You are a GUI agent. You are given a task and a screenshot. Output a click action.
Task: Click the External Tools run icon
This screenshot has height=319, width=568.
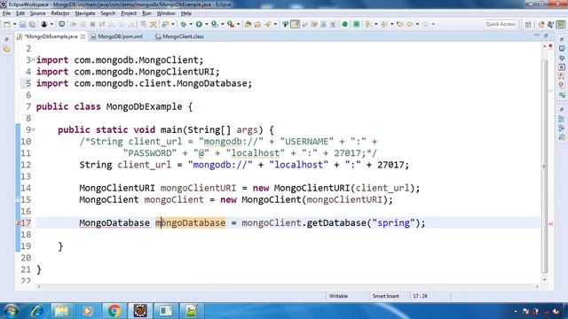tap(231, 24)
